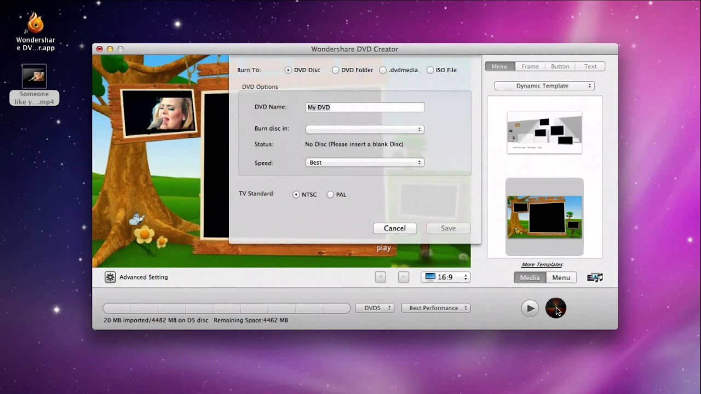
Task: Switch to the Frame tab
Action: point(530,66)
